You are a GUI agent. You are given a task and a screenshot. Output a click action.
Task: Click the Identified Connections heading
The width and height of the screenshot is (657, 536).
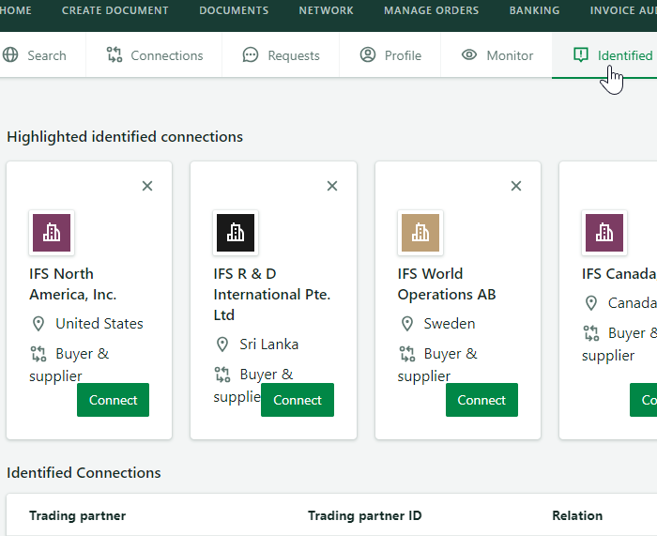pos(84,473)
